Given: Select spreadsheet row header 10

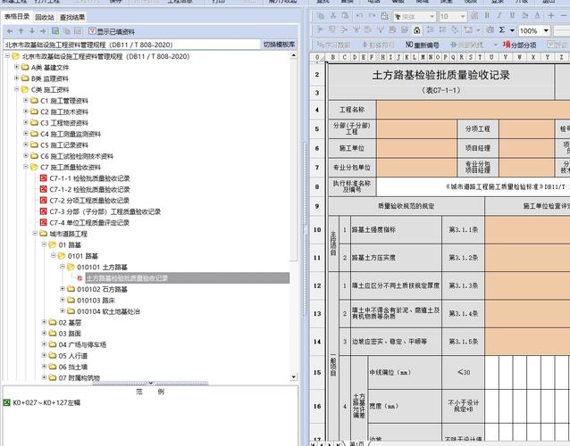Looking at the screenshot, I should tap(317, 230).
